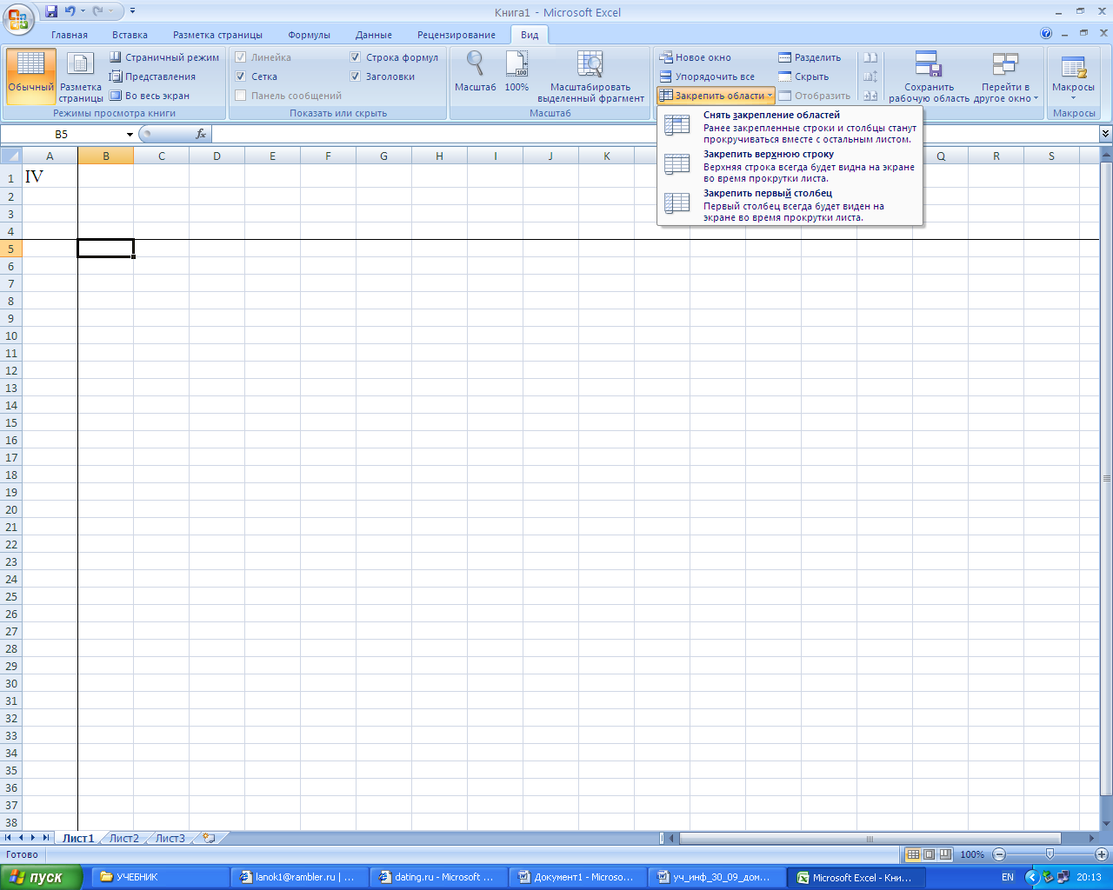Customize quick access toolbar dropdown
This screenshot has width=1113, height=890.
tap(133, 12)
